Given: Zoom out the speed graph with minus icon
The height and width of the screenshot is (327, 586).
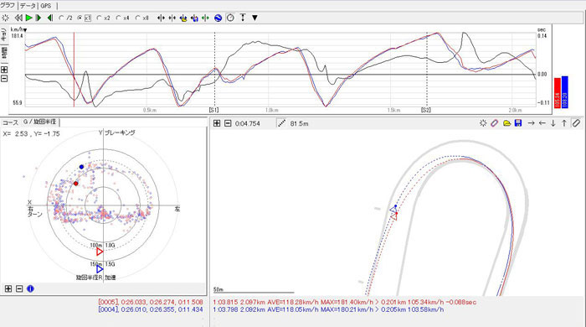Looking at the screenshot, I should tap(4, 78).
